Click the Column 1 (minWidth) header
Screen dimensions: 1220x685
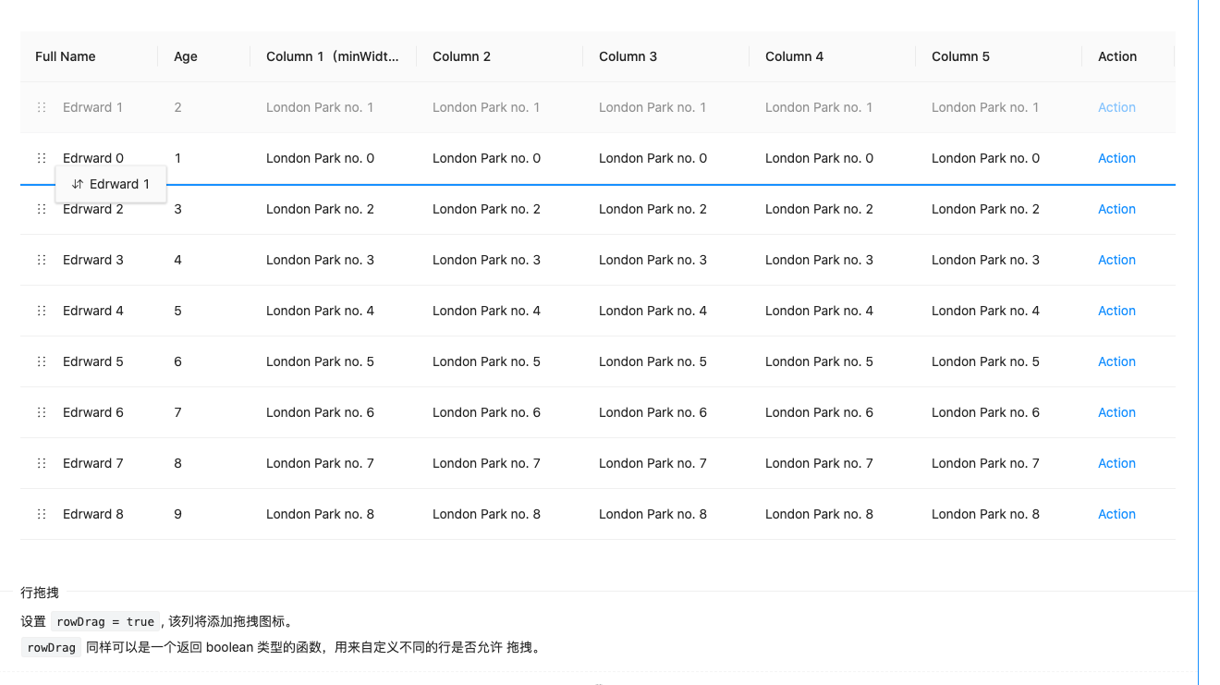coord(333,56)
